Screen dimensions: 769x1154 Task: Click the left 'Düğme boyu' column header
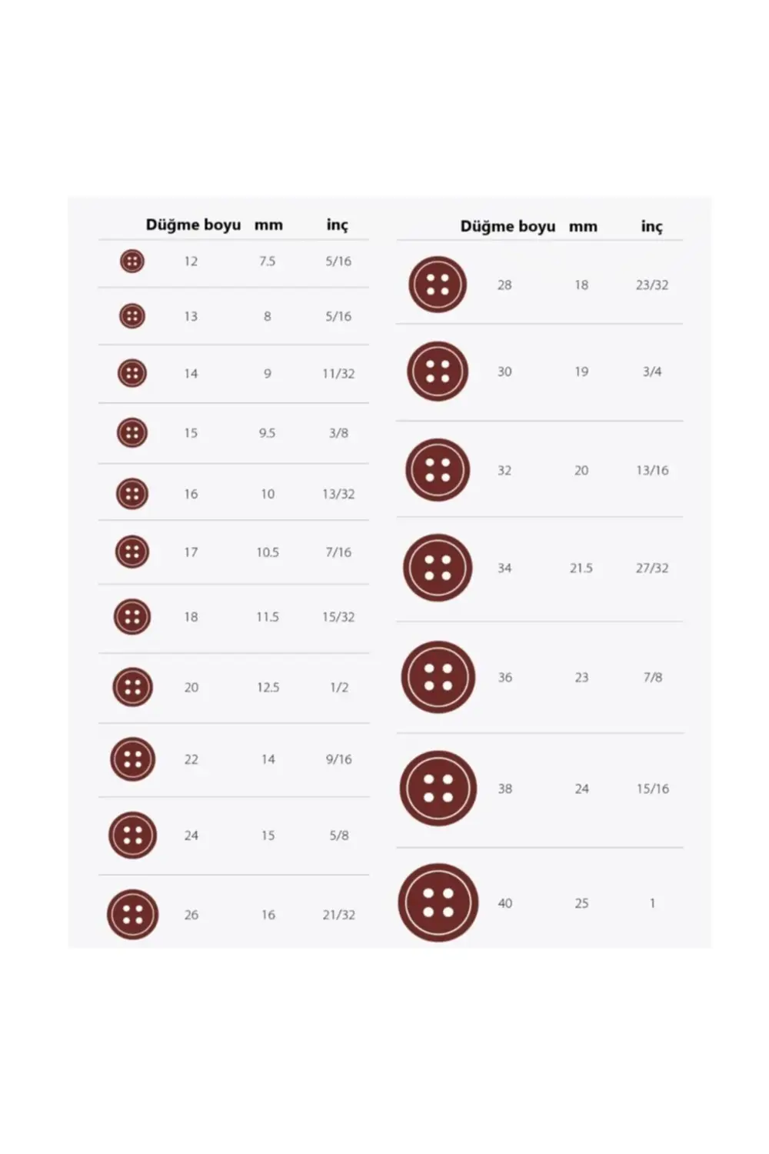[193, 225]
